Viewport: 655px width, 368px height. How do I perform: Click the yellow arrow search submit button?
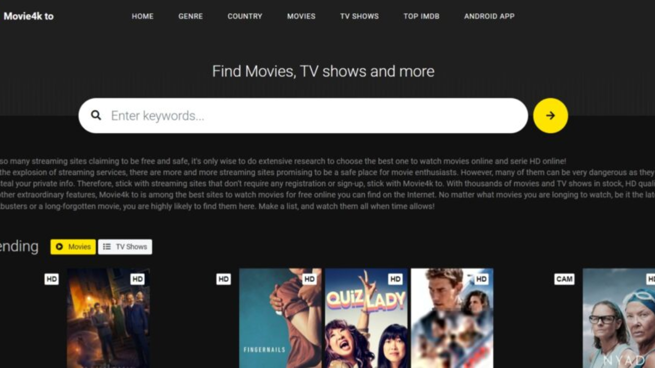pos(551,116)
